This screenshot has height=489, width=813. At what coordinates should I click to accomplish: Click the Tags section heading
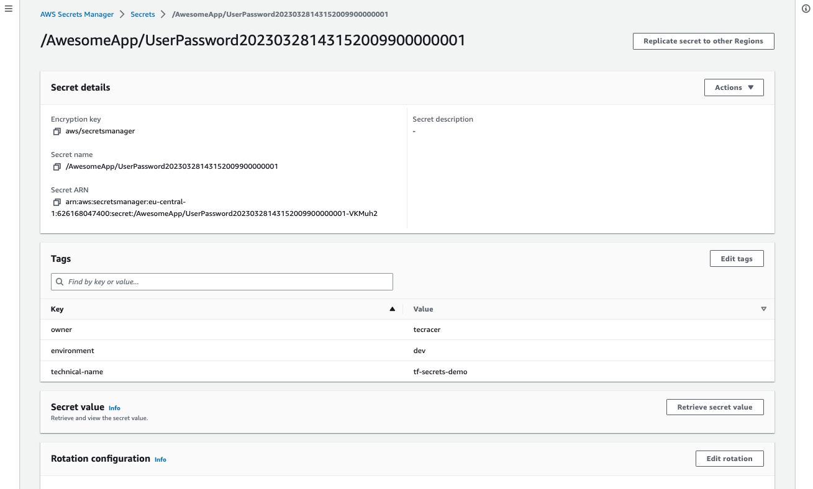[x=61, y=259]
